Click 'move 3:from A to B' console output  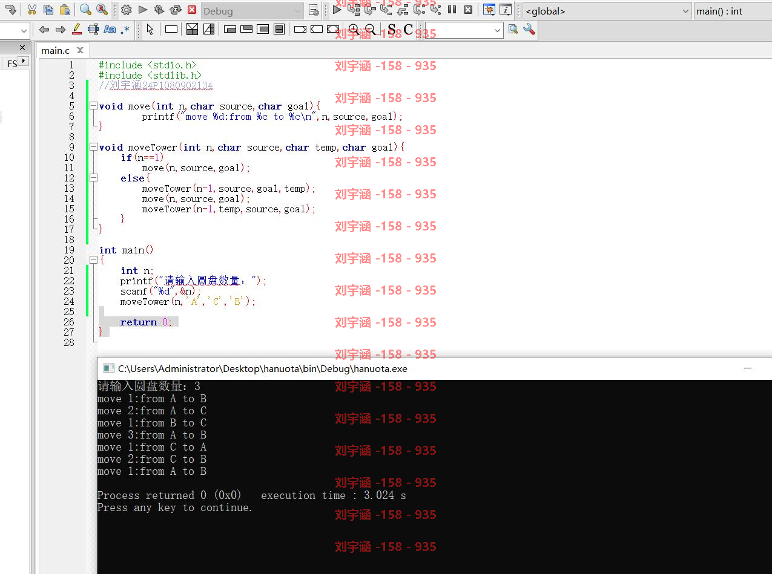(152, 435)
